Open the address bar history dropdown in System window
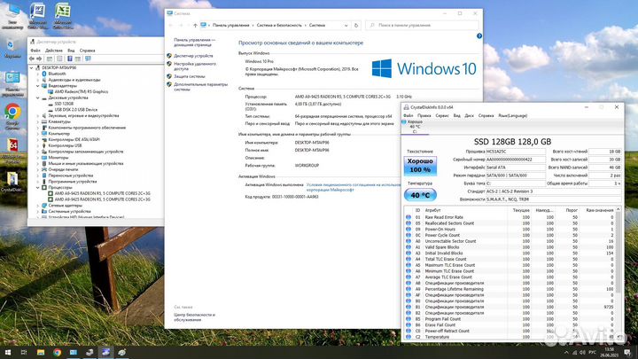This screenshot has height=359, width=638. point(346,25)
